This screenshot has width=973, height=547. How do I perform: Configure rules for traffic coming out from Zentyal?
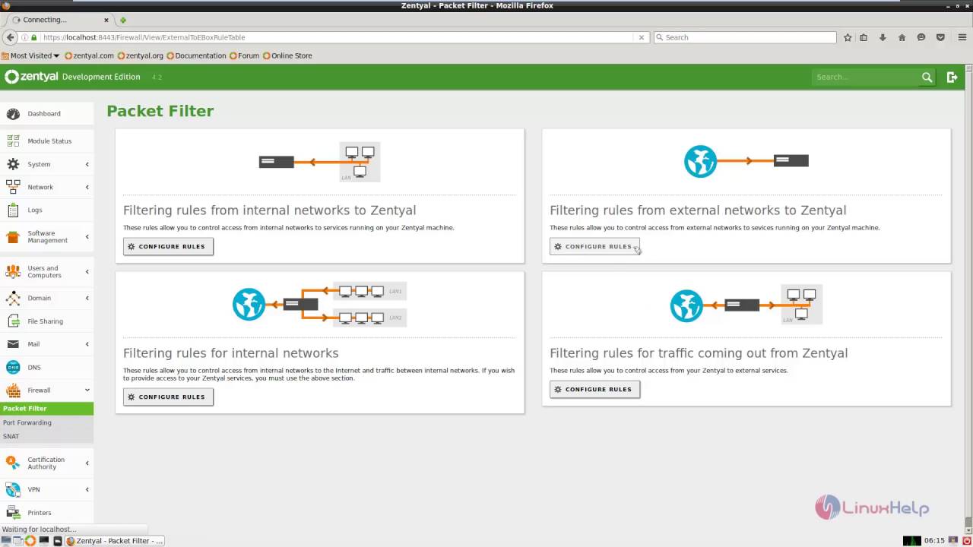tap(594, 390)
